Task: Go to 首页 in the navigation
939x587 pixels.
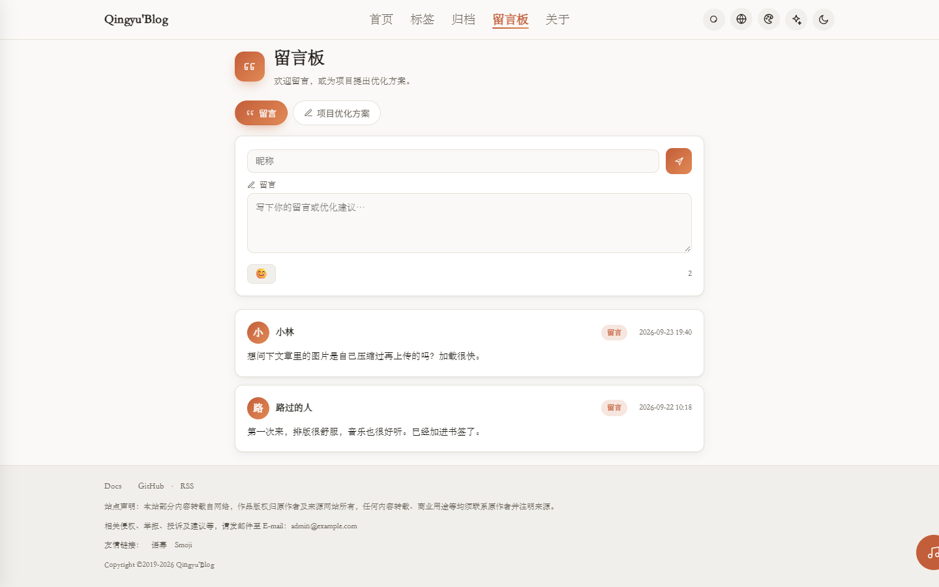Action: click(x=381, y=20)
